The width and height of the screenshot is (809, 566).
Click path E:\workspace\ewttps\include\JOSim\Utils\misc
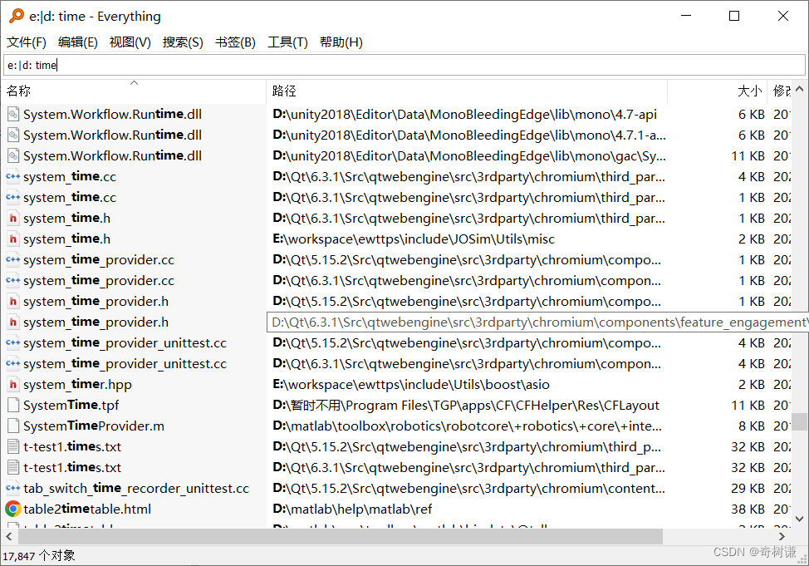[414, 239]
